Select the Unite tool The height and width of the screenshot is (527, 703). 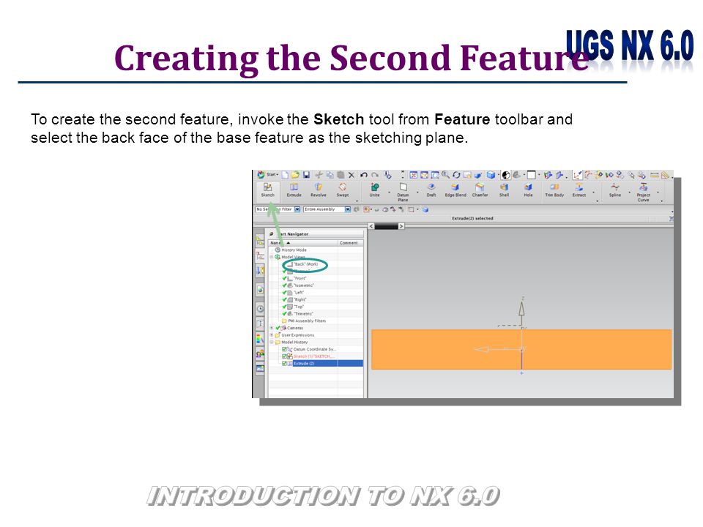[374, 190]
